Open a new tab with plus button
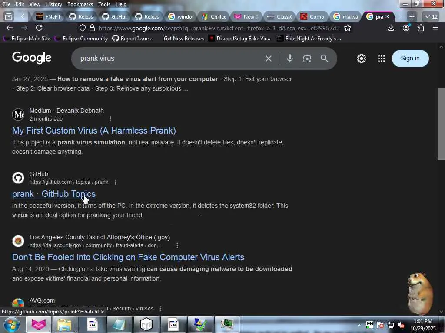 coord(412,17)
